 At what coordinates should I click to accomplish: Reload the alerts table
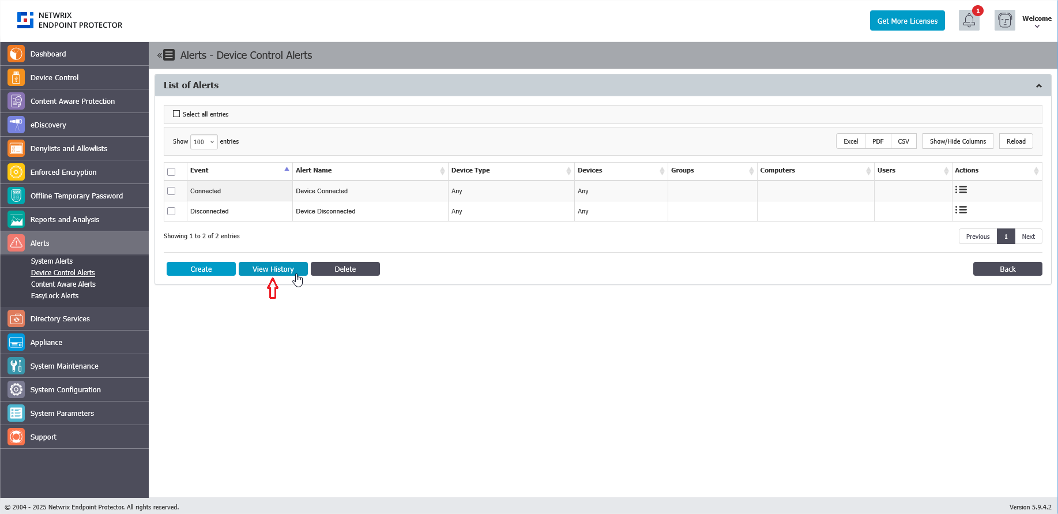tap(1016, 141)
